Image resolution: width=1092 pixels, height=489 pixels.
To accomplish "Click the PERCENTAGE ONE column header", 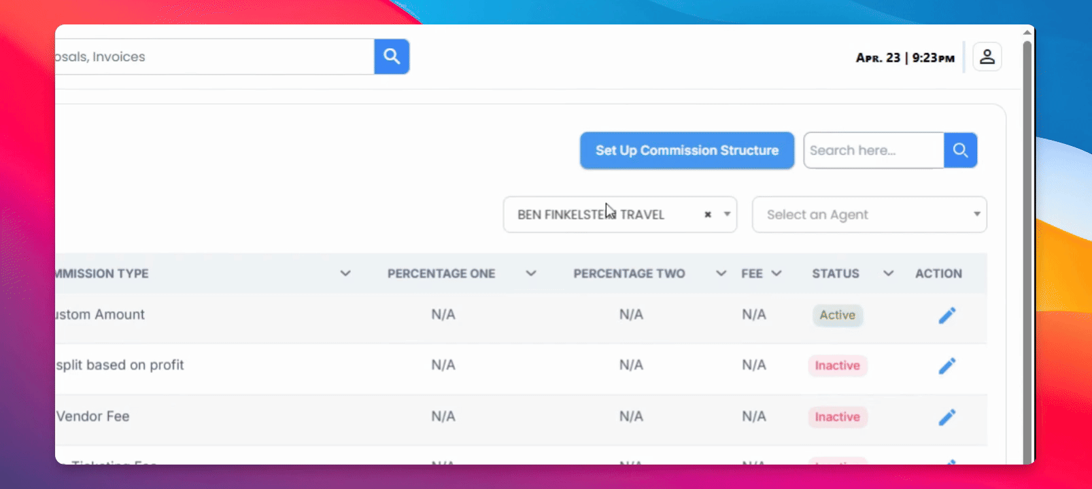I will [441, 274].
